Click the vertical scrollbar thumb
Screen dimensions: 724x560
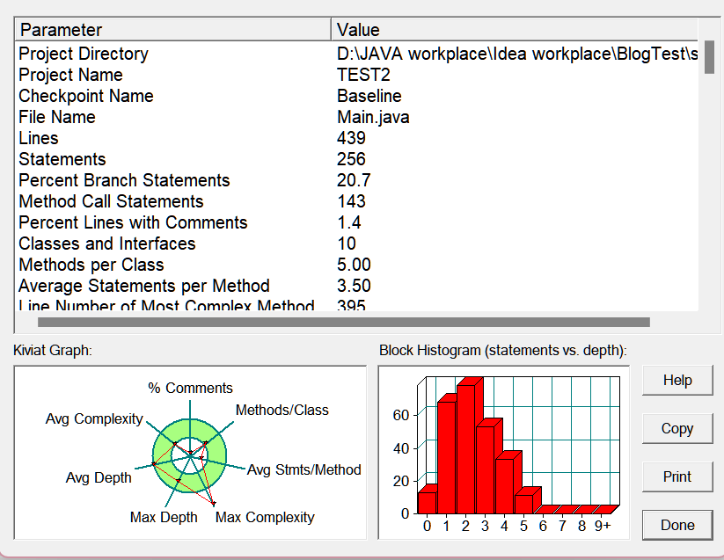coord(709,57)
